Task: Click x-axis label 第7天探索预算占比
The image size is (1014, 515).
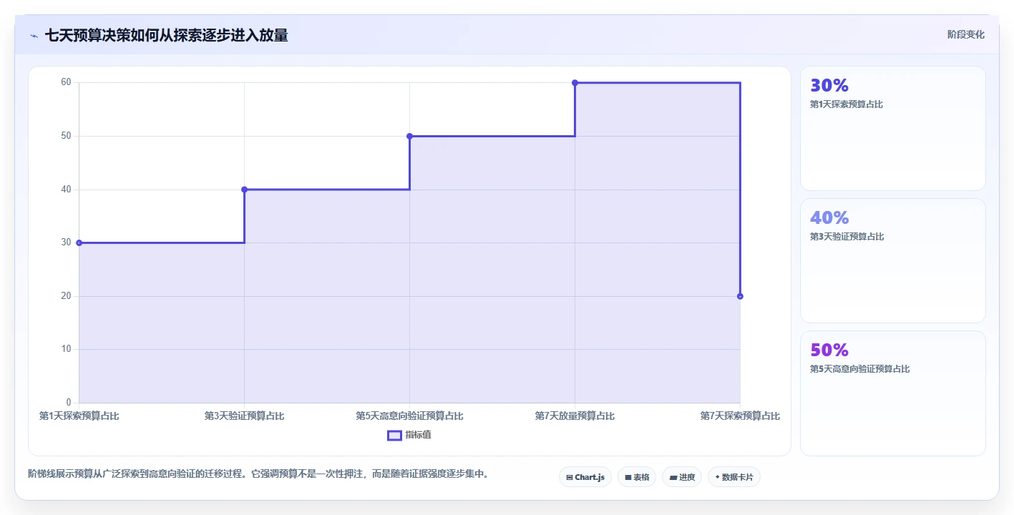Action: point(740,416)
